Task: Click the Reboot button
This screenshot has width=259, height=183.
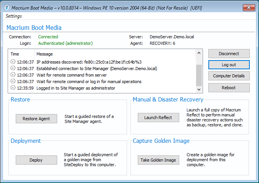Action: point(229,88)
